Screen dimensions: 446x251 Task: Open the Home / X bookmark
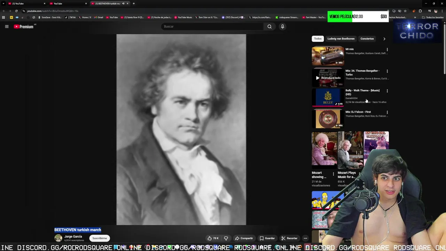(85, 17)
